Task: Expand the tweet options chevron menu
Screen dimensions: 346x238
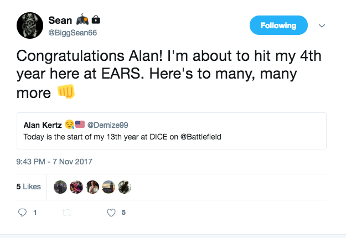Action: tap(322, 25)
